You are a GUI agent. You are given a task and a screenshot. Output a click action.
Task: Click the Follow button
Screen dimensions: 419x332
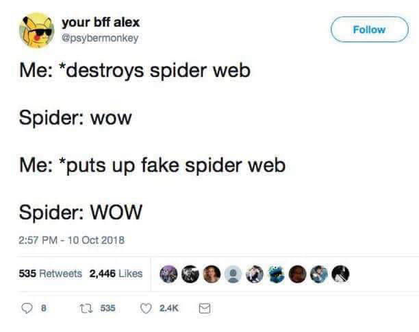(370, 29)
